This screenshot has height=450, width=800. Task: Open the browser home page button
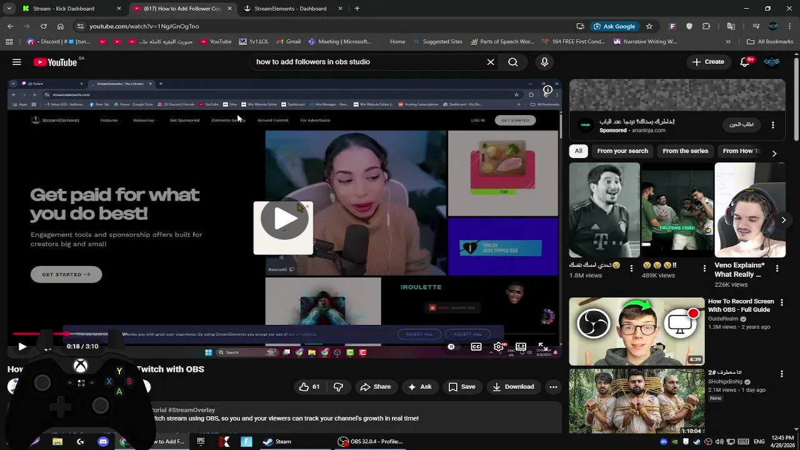[x=60, y=26]
